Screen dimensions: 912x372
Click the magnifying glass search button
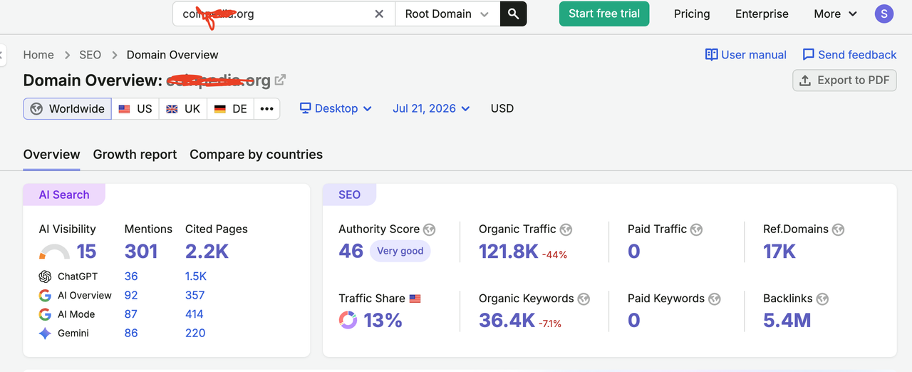pos(514,14)
